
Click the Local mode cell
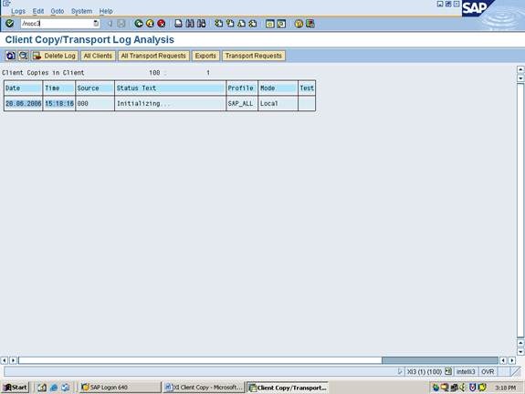click(x=278, y=104)
